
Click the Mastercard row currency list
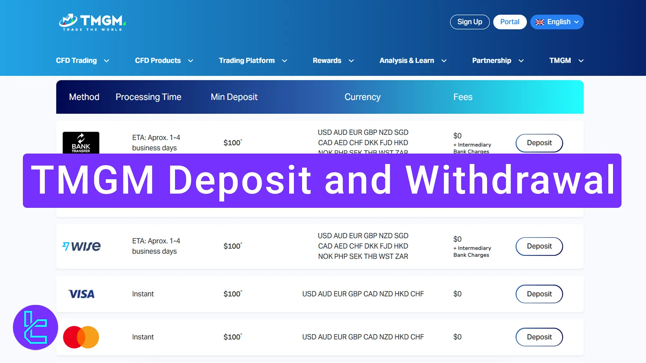click(363, 337)
